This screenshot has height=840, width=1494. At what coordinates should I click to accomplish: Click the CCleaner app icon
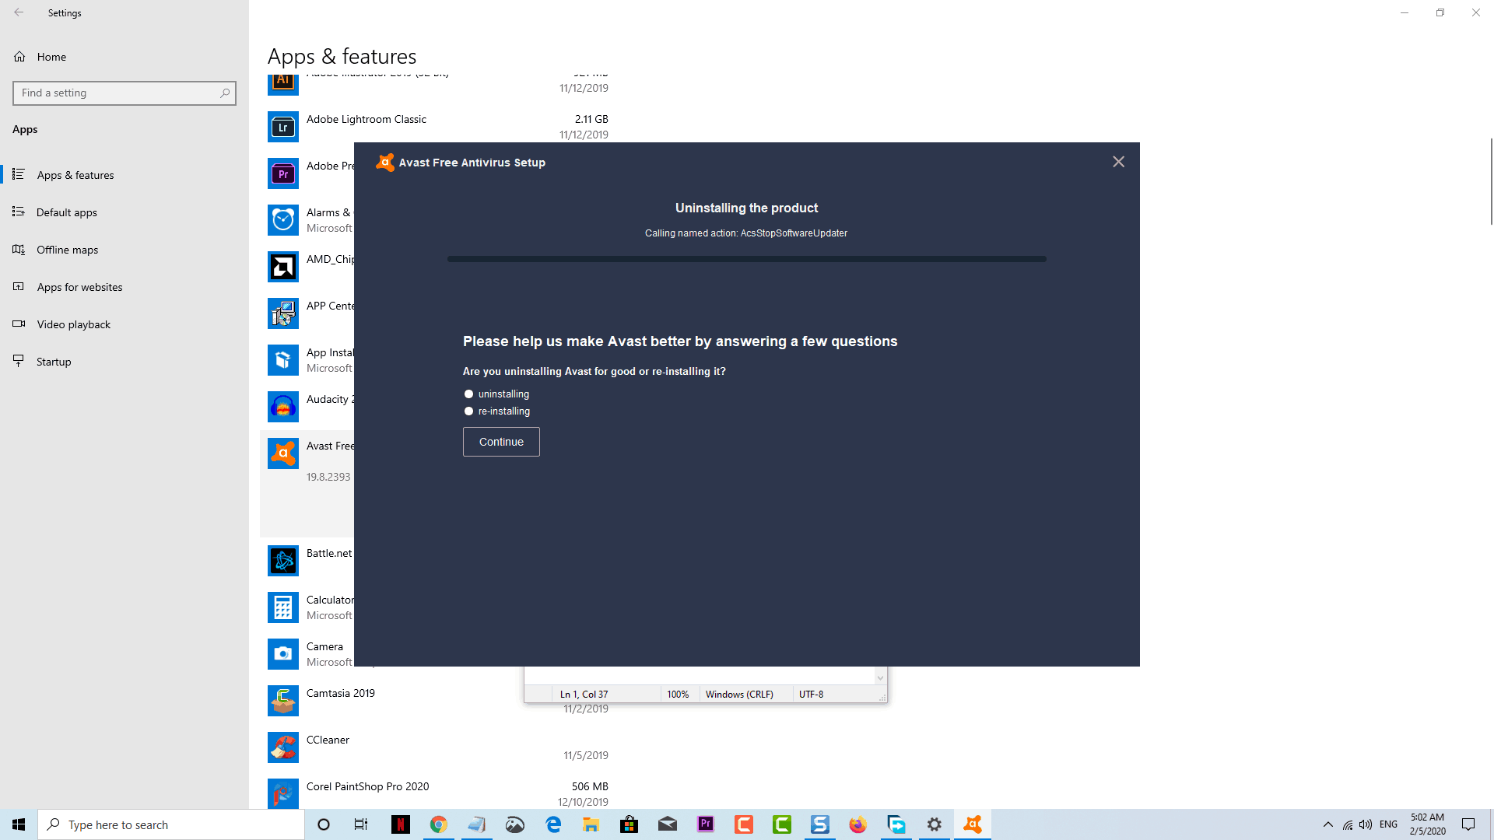coord(283,747)
